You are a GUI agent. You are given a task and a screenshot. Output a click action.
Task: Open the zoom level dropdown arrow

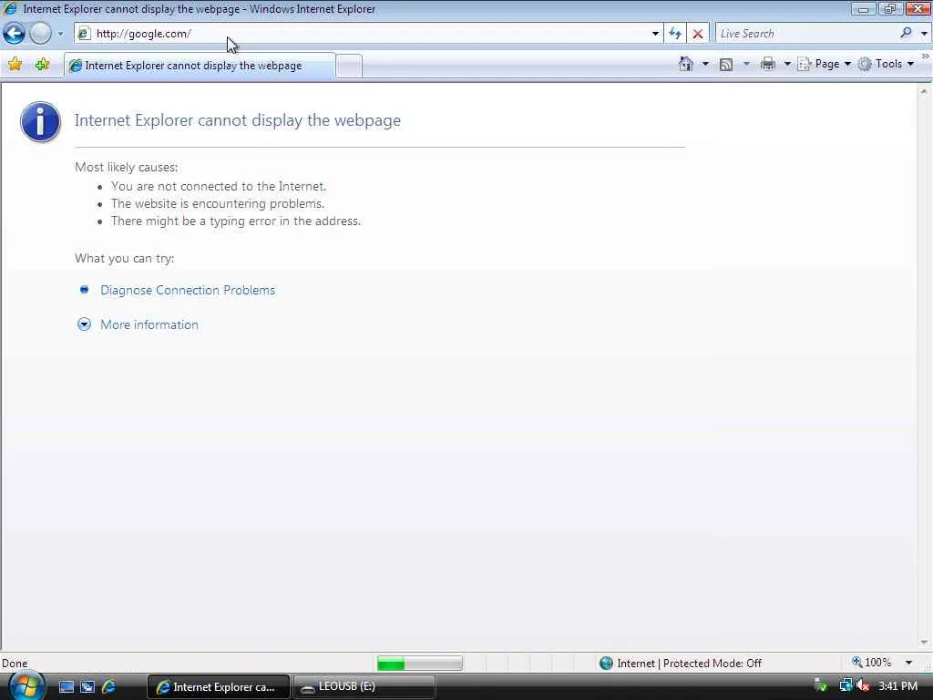(x=908, y=663)
